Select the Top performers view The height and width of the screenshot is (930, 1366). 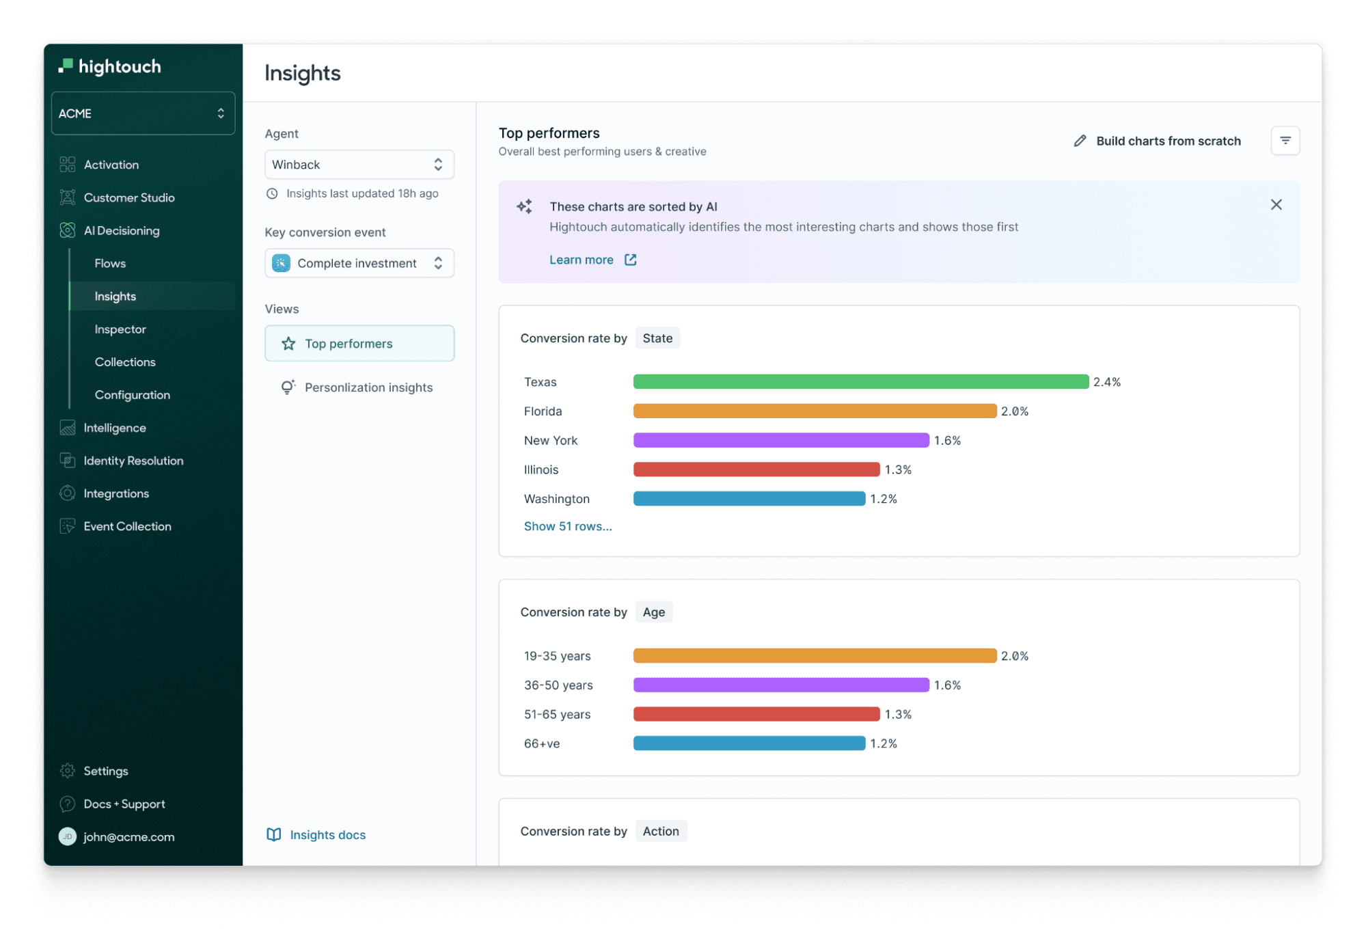[359, 344]
